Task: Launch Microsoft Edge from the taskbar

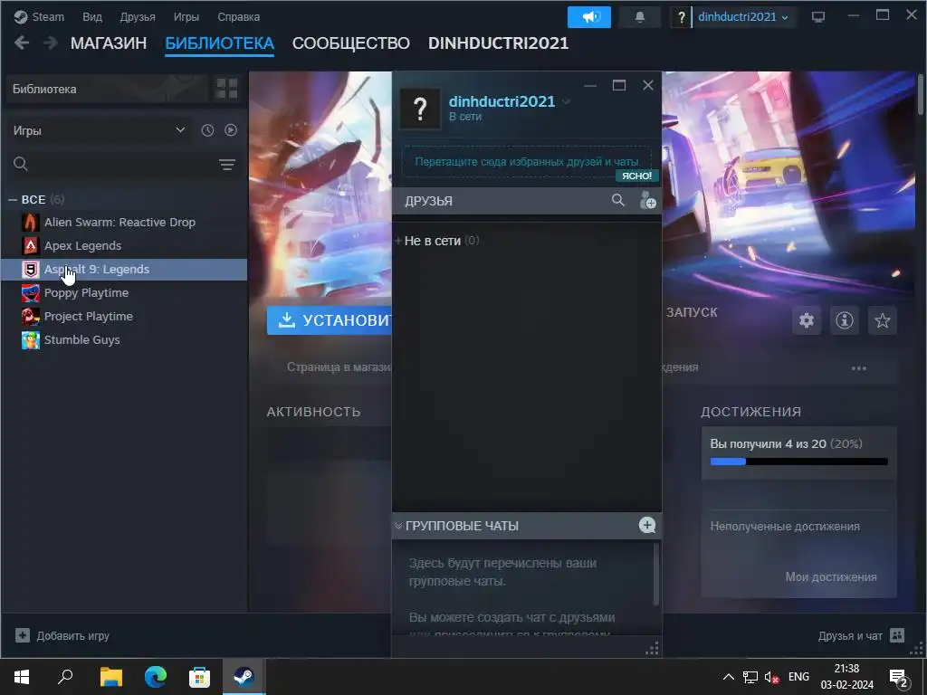Action: (156, 677)
